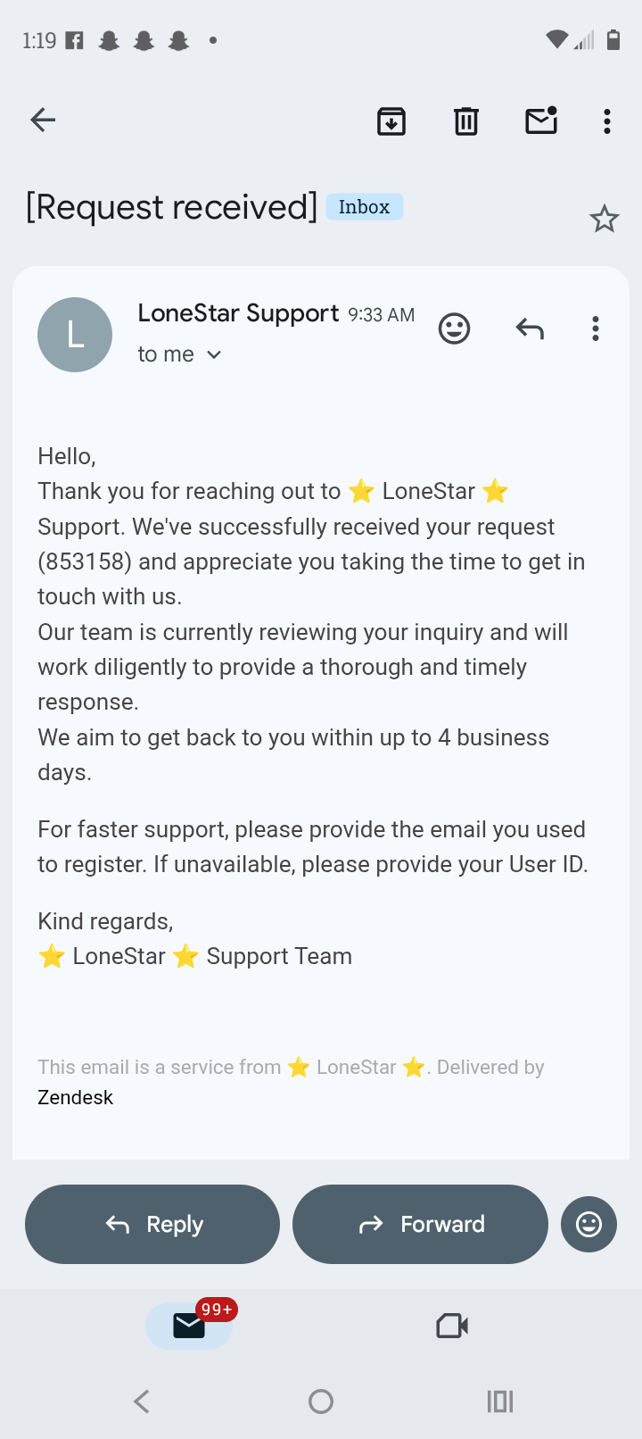Tap round emoji button beside Forward
The width and height of the screenshot is (642, 1439).
point(588,1224)
